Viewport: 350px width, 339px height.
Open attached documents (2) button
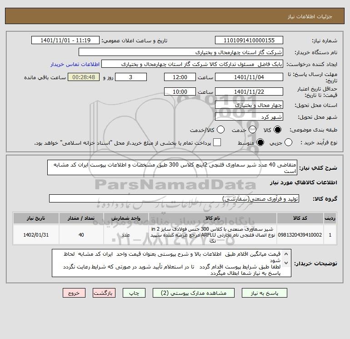pyautogui.click(x=194, y=293)
